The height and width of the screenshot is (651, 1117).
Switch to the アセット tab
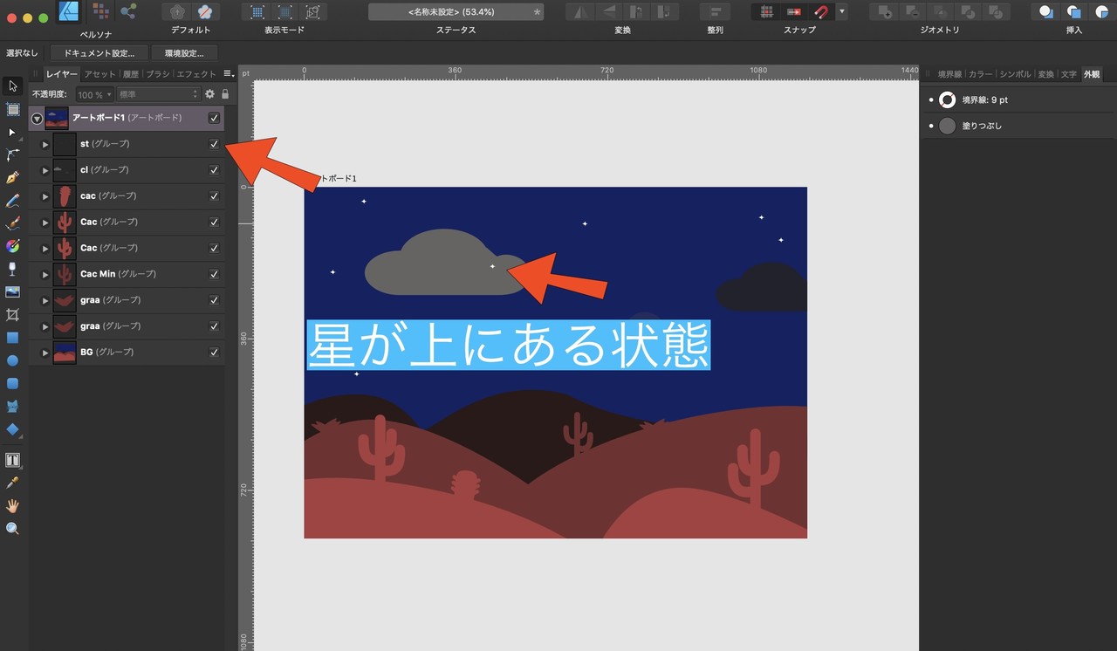click(x=99, y=74)
